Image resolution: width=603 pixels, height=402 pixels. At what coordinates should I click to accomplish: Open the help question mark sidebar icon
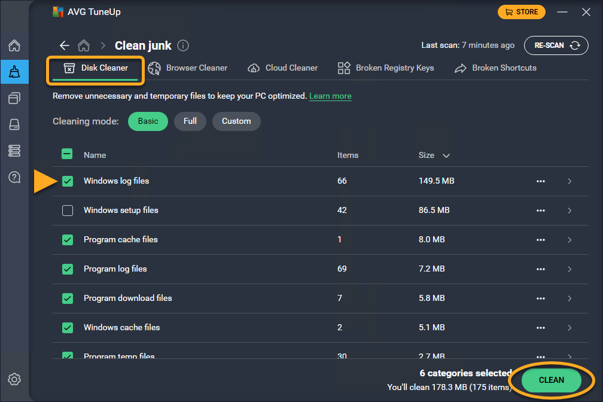(14, 177)
